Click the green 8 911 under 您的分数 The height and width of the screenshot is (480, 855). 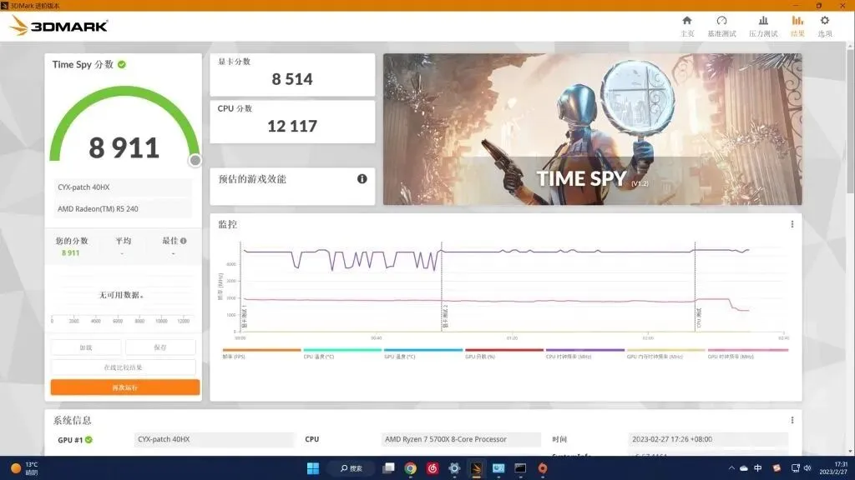70,252
